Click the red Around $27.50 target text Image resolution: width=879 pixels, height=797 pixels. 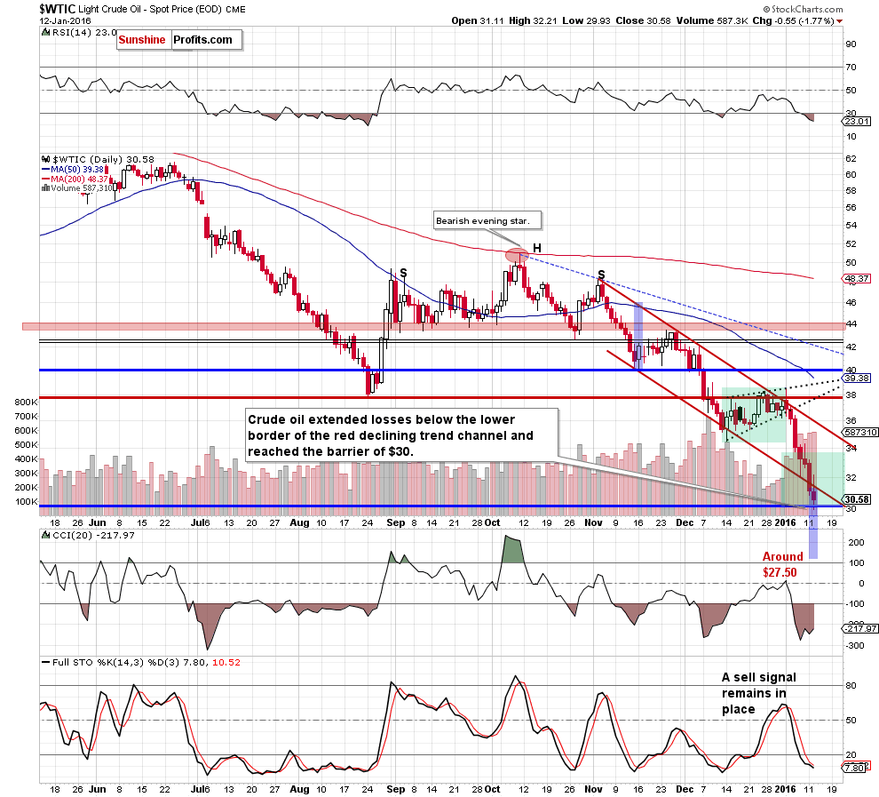[782, 564]
